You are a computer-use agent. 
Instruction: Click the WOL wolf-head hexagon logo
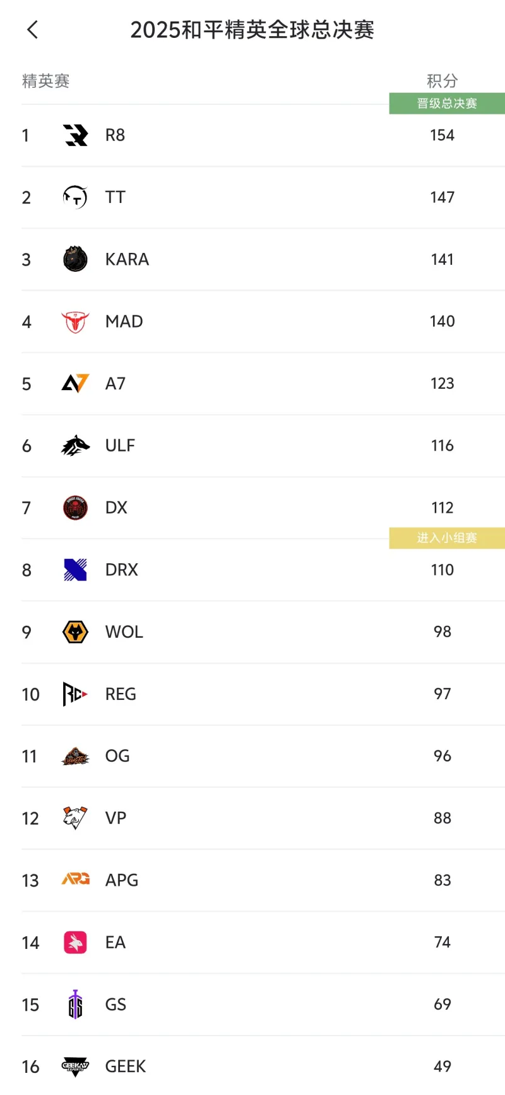pyautogui.click(x=75, y=632)
